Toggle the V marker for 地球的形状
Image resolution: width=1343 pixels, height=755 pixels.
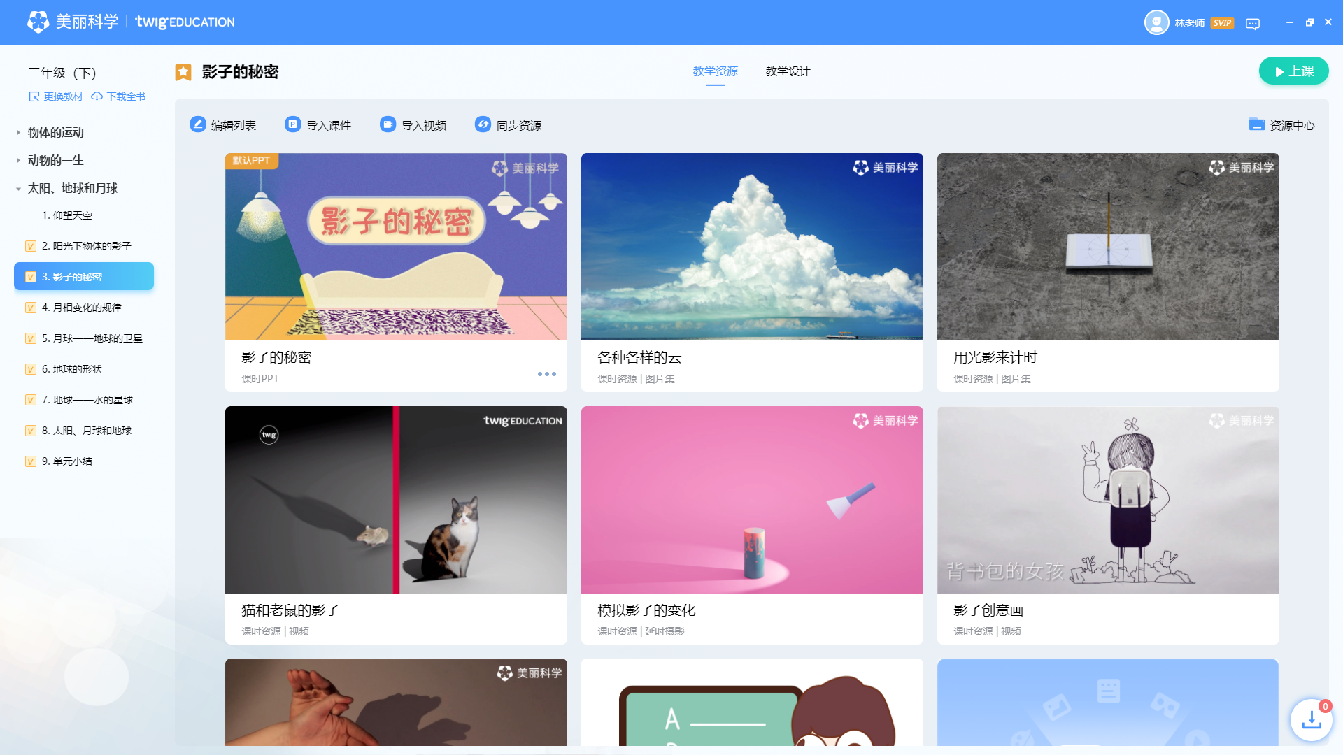31,369
